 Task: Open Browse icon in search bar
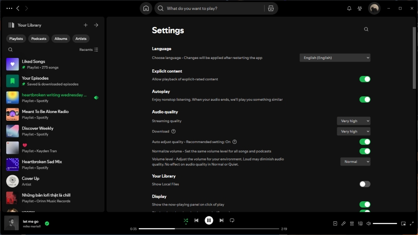(x=271, y=8)
